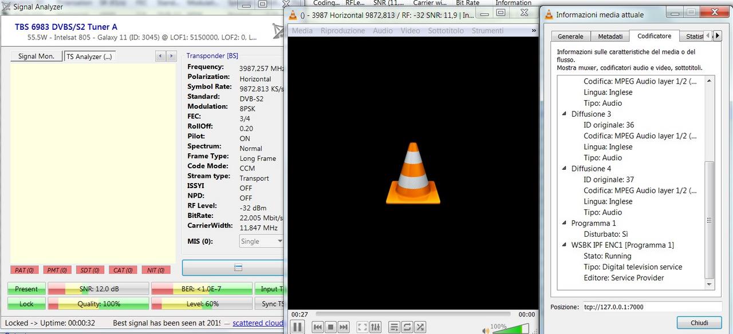Viewport: 733px width, 334px height.
Task: Open the Media menu in VLC
Action: pos(302,30)
